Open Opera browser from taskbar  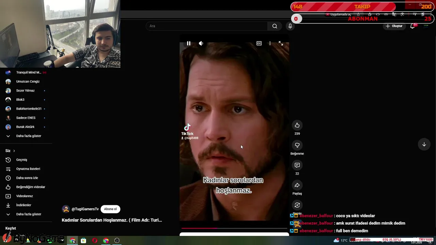95,241
